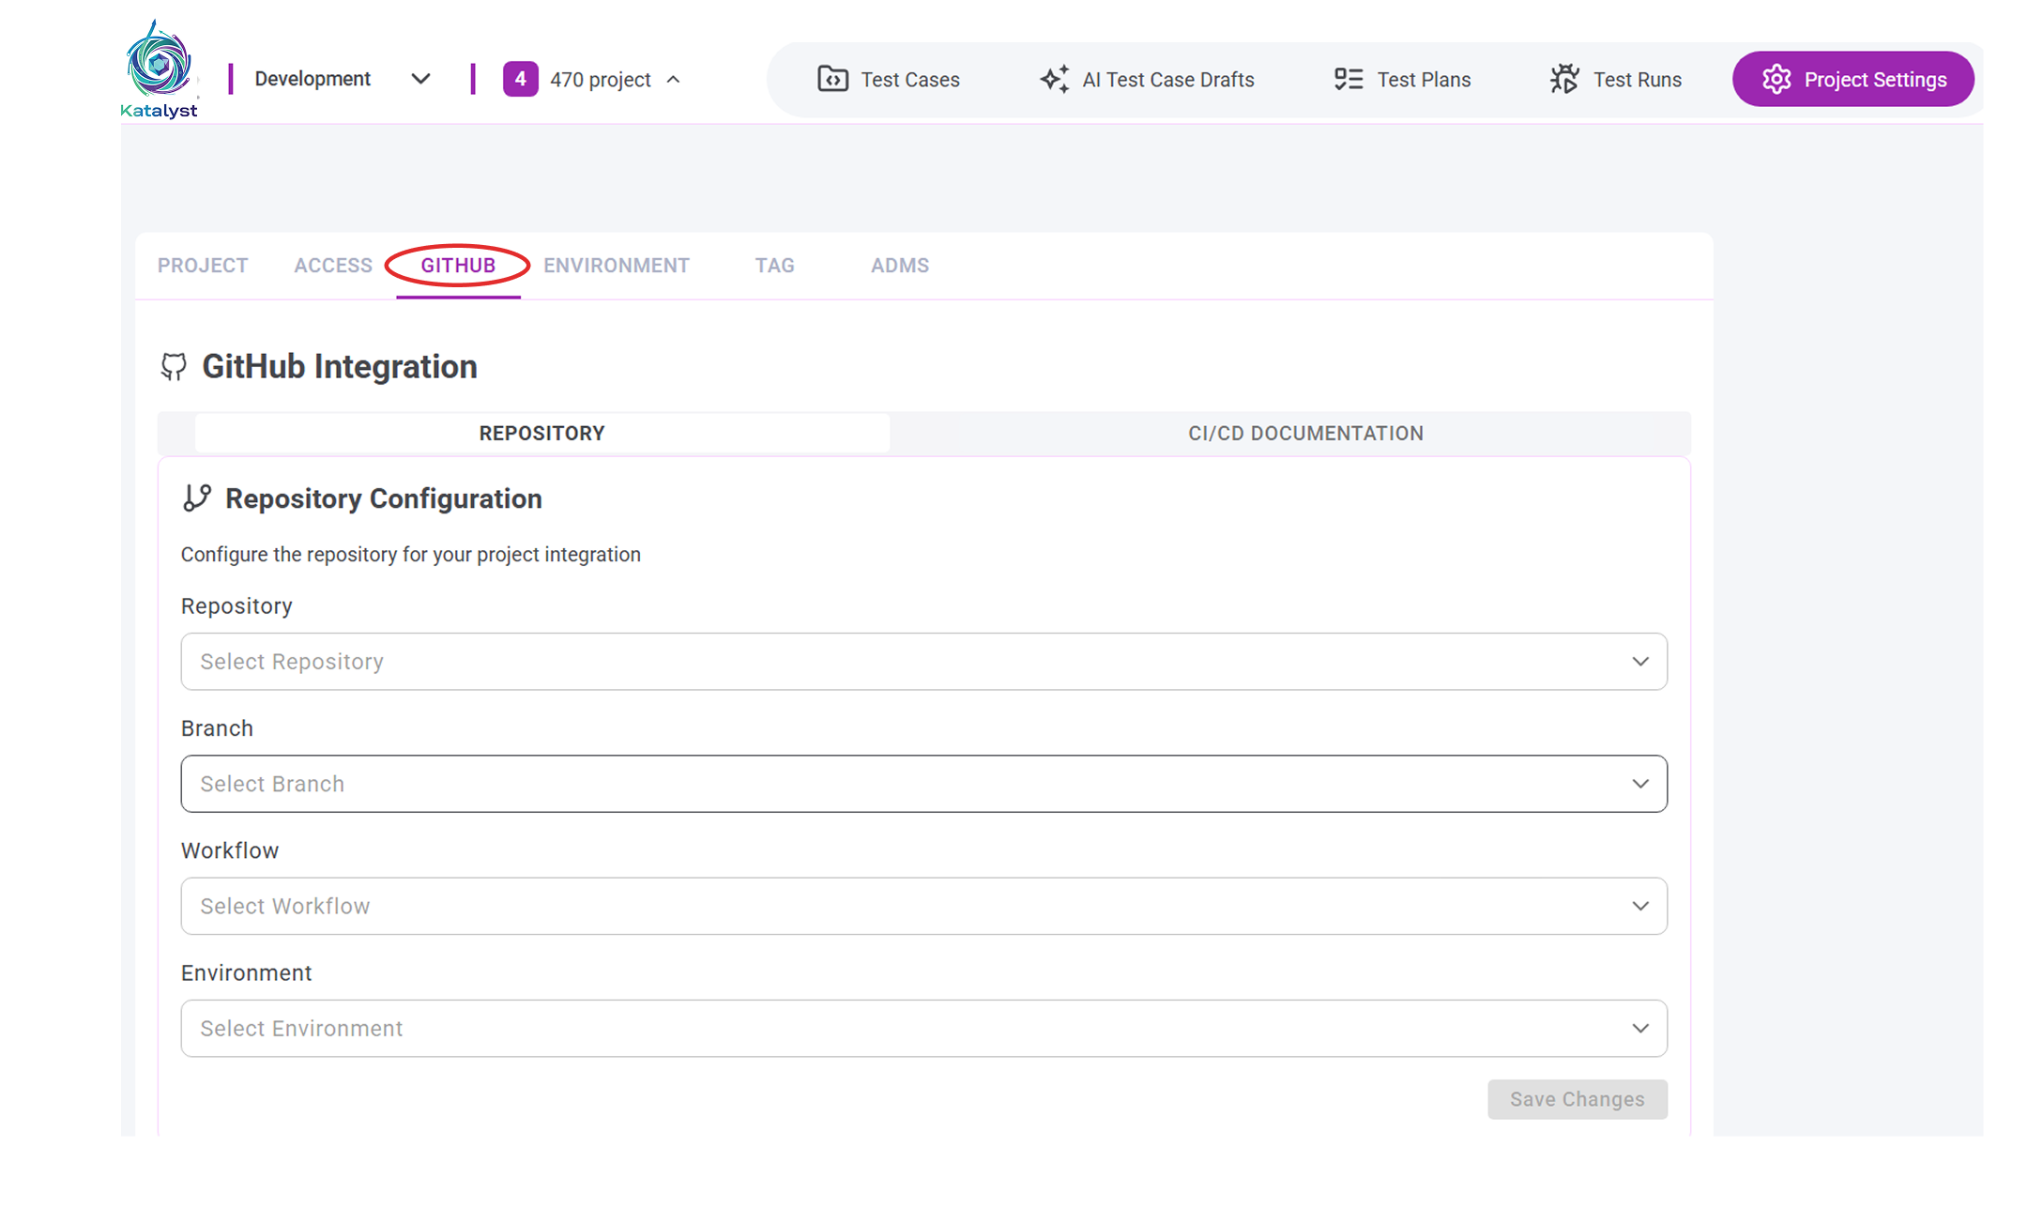Click the AI Test Case Drafts sparkle icon
The width and height of the screenshot is (2043, 1224).
coord(1054,79)
